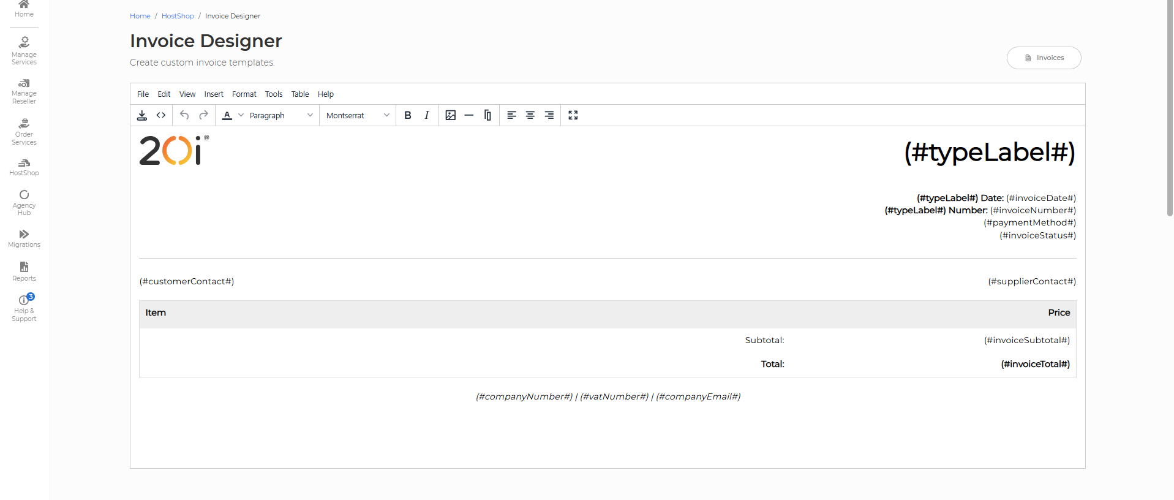
Task: Open Help & Support in the sidebar
Action: (24, 308)
